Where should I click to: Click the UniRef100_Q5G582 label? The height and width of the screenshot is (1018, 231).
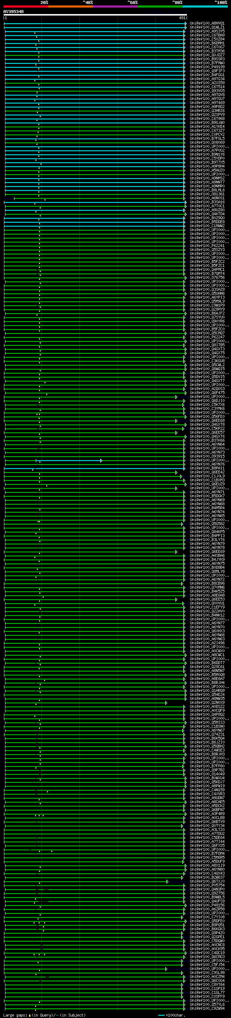point(207,524)
